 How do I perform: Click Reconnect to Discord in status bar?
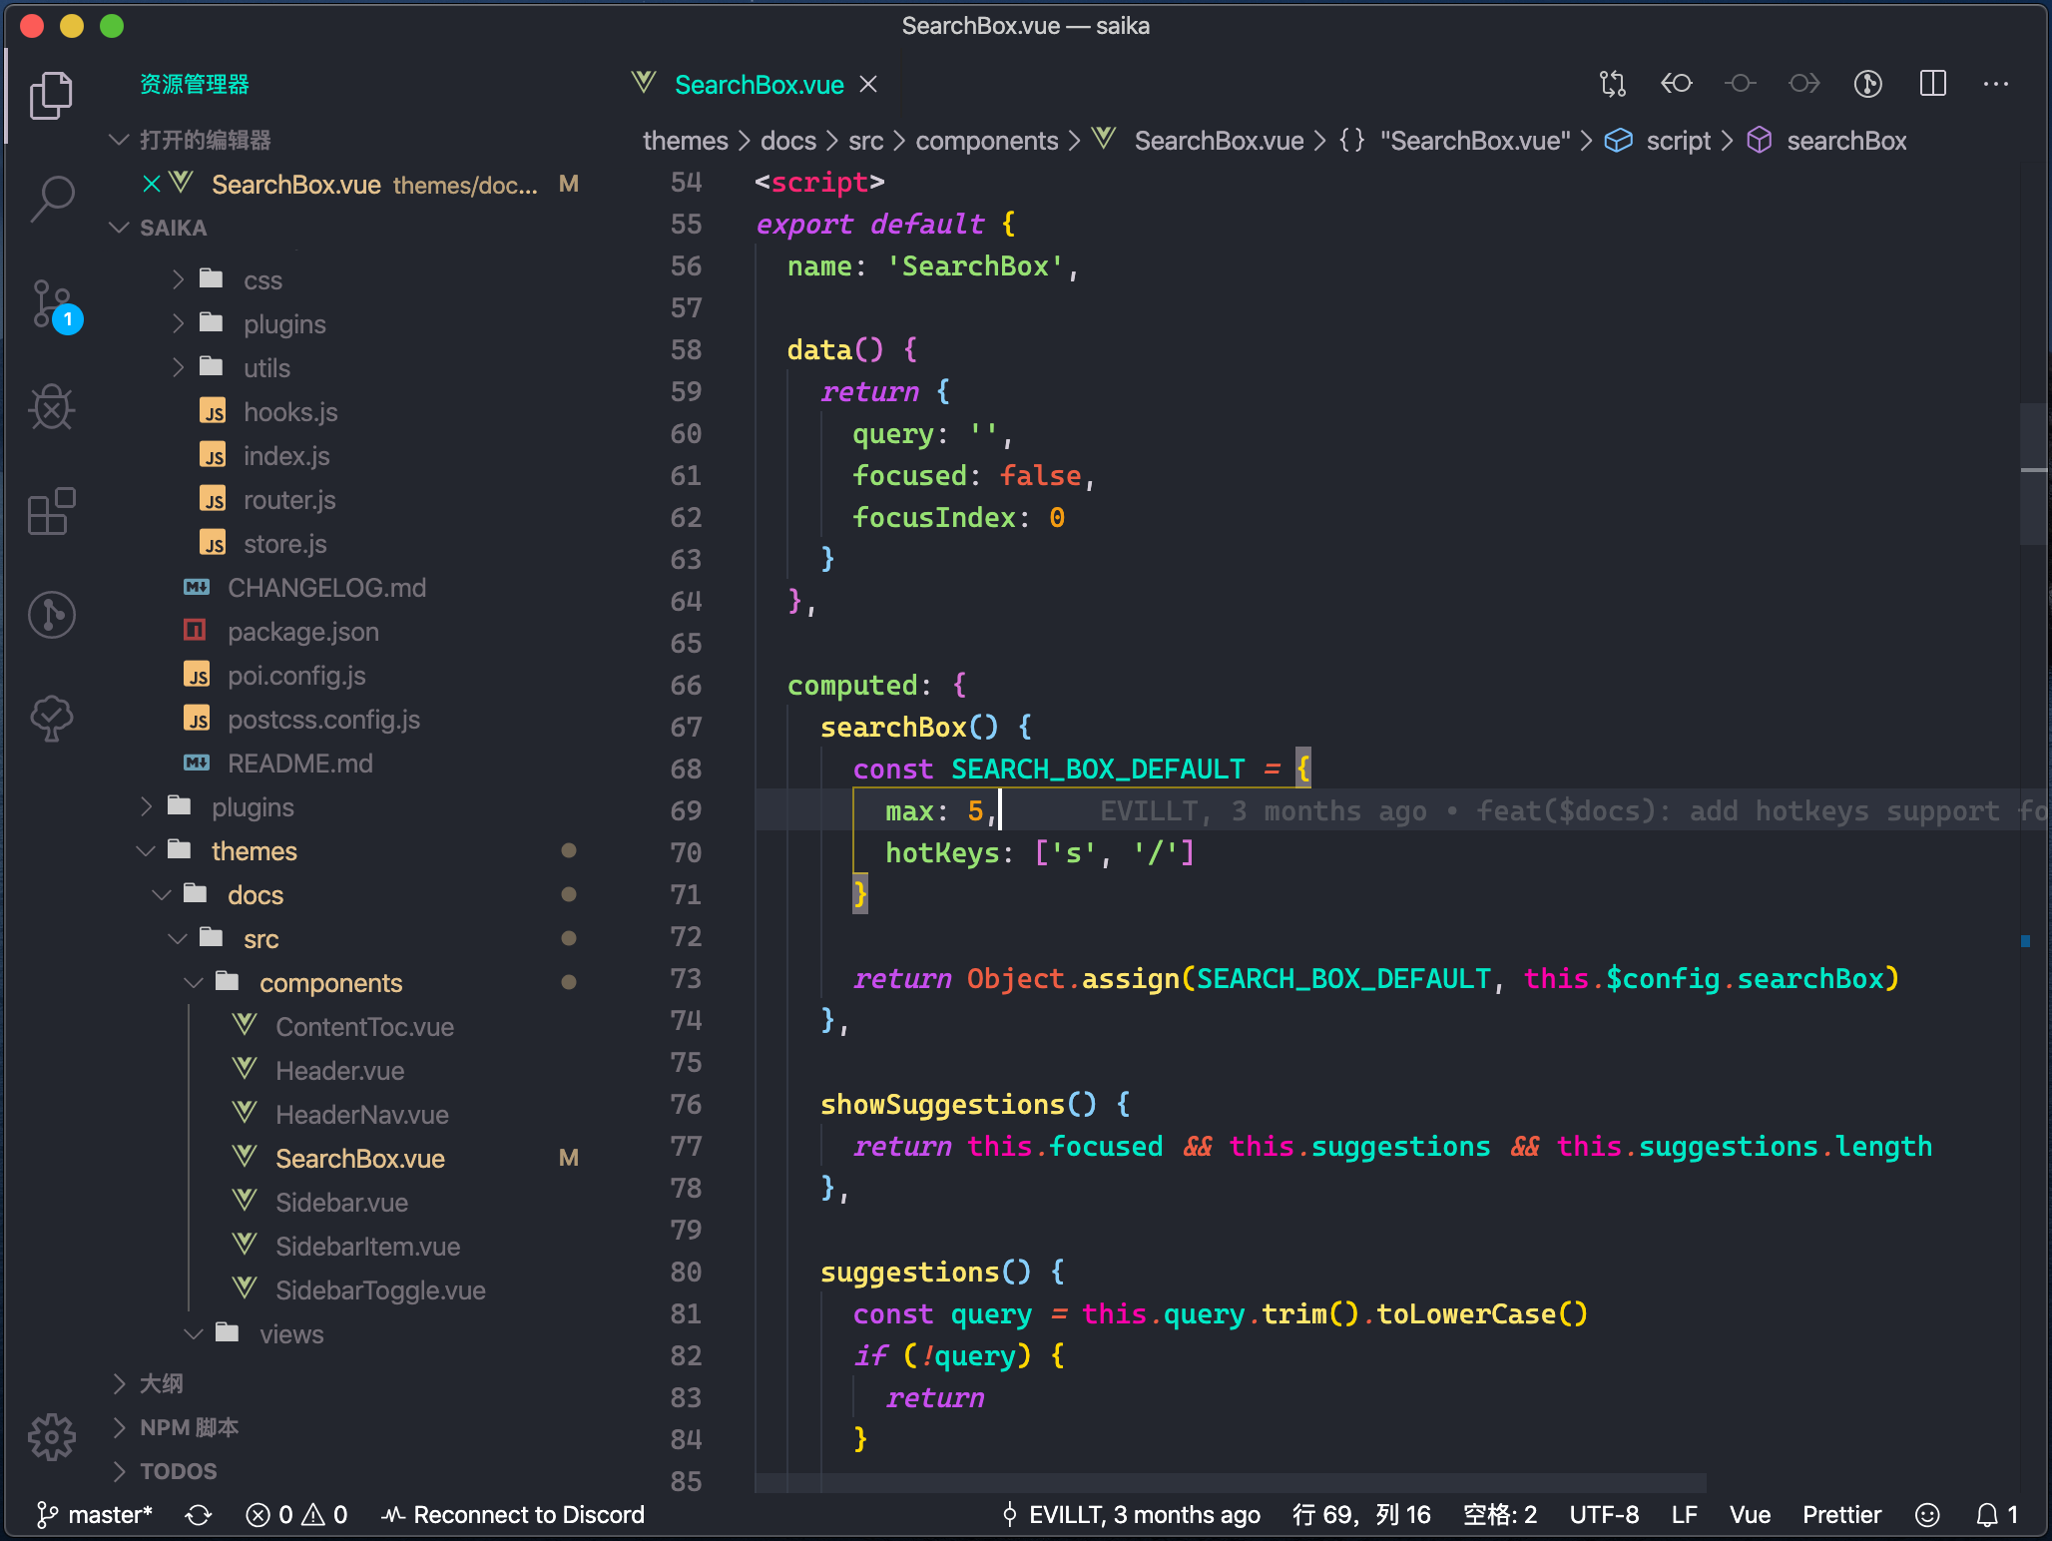(515, 1515)
